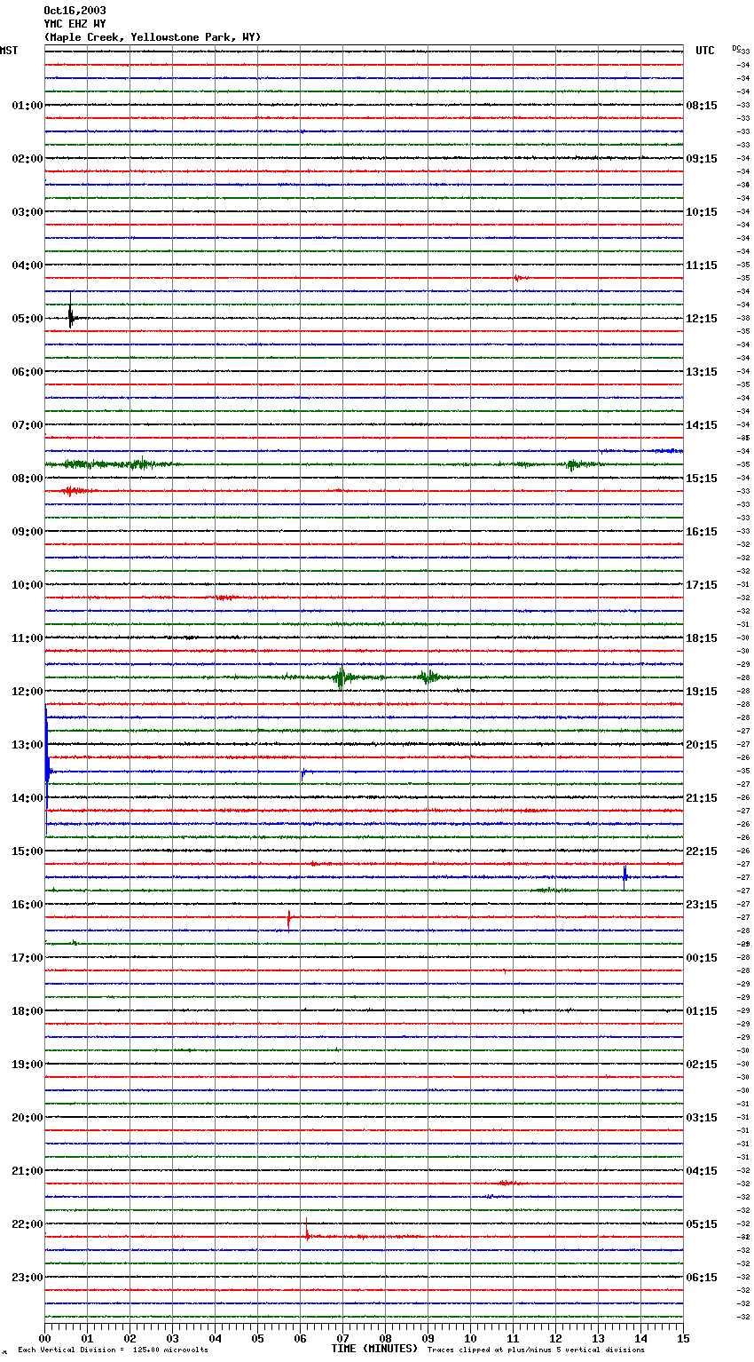Select the "15:00" MST hour label
754x1362 pixels.
pyautogui.click(x=27, y=851)
